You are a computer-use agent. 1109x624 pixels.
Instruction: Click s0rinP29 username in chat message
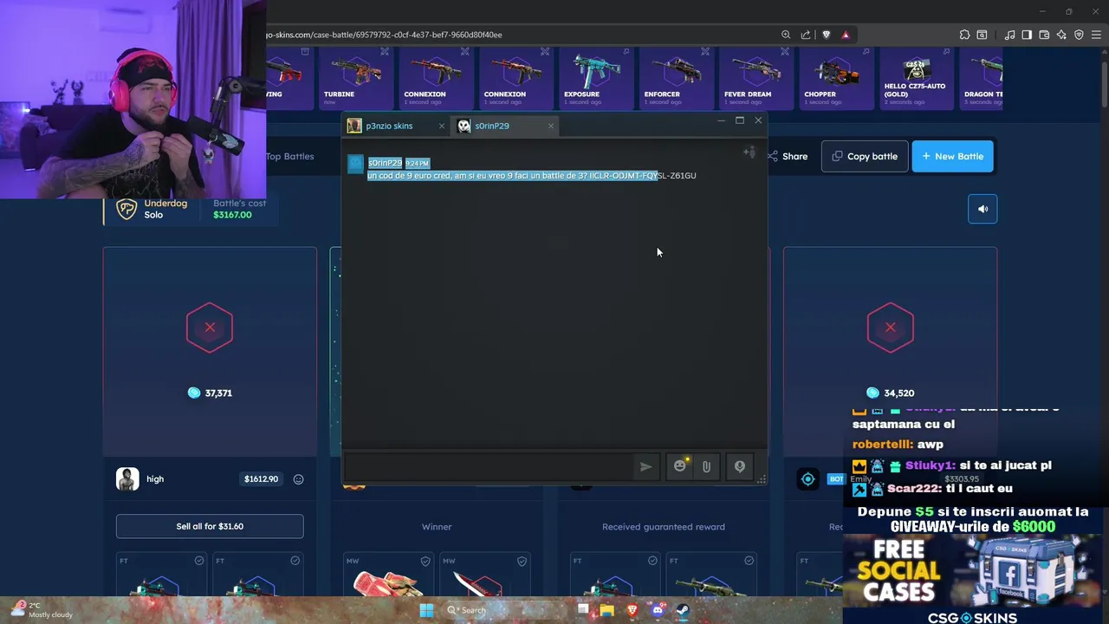(x=385, y=163)
